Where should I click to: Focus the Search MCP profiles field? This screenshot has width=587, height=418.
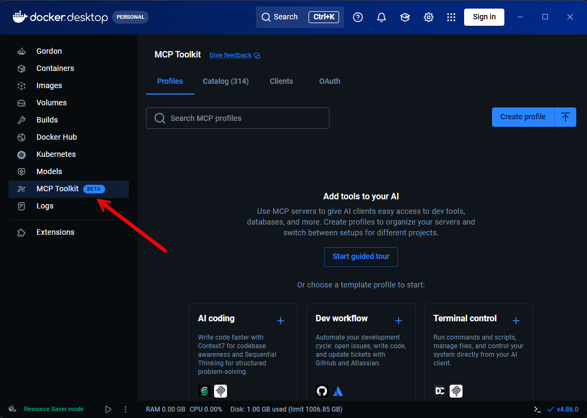(x=238, y=118)
